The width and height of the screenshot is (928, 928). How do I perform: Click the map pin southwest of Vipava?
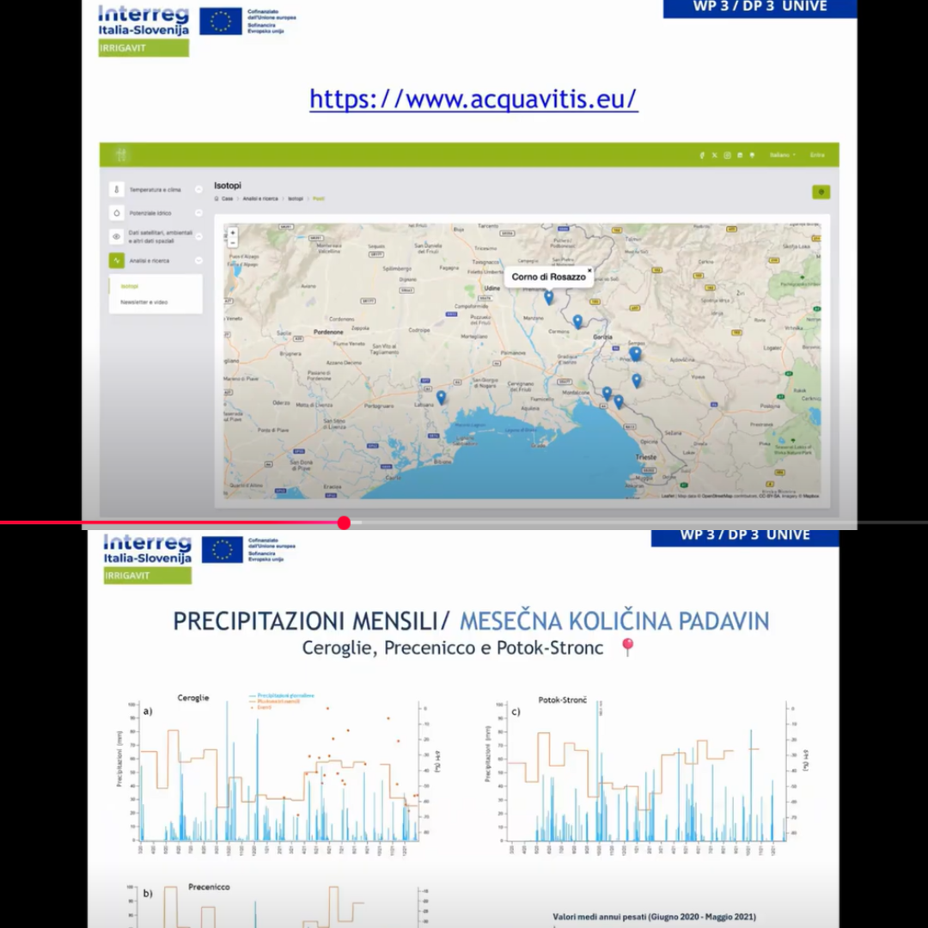tap(636, 381)
